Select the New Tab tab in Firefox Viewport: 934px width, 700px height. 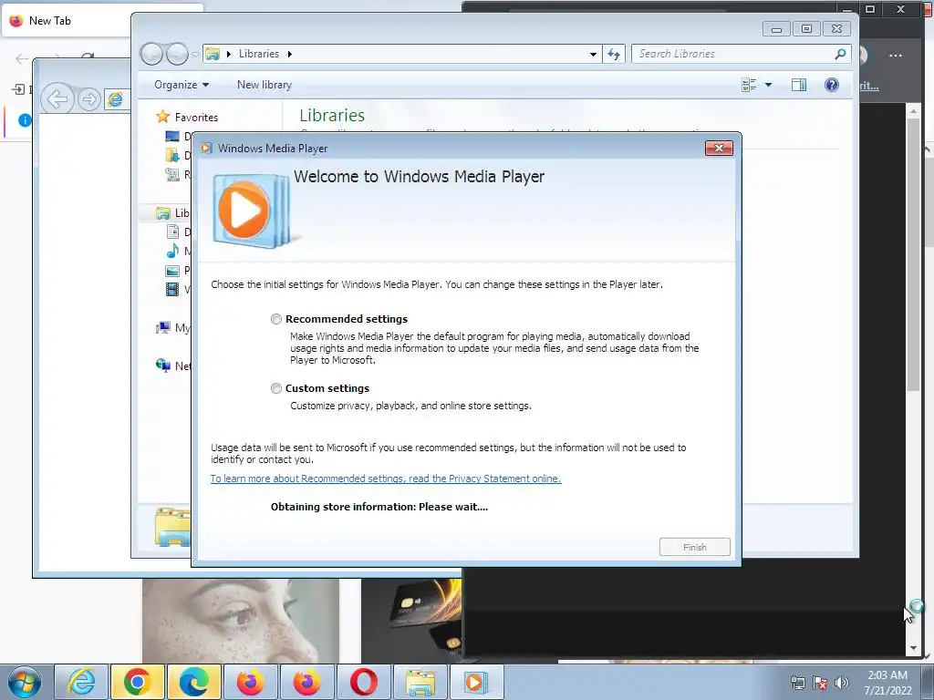click(66, 21)
